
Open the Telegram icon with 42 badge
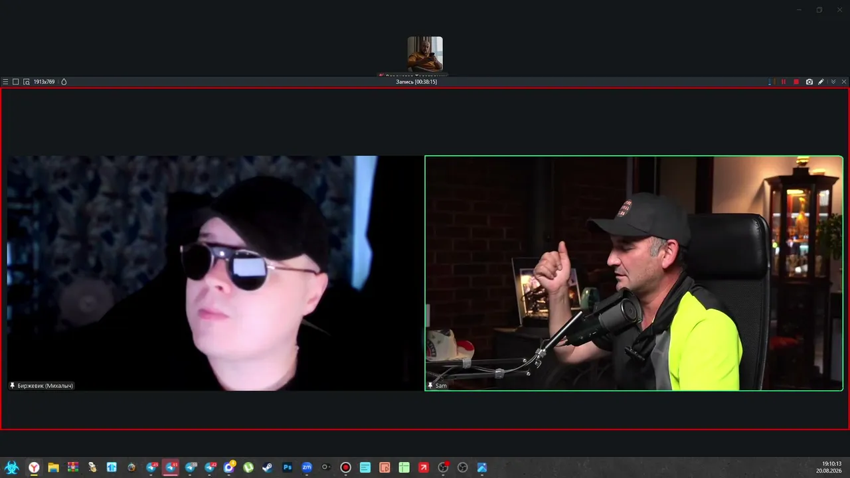click(210, 467)
